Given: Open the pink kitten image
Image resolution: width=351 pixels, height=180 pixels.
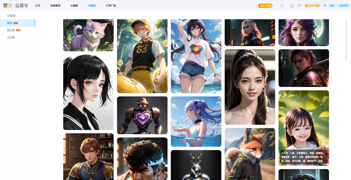Looking at the screenshot, I should 88,35.
